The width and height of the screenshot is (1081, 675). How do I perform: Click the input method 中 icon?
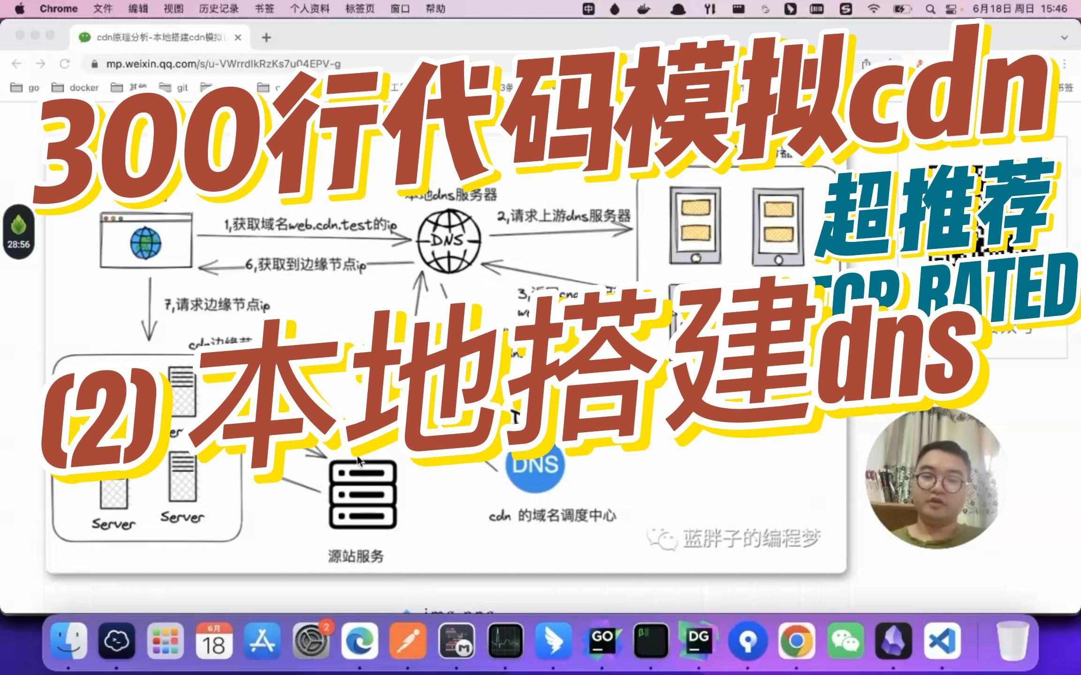point(588,8)
